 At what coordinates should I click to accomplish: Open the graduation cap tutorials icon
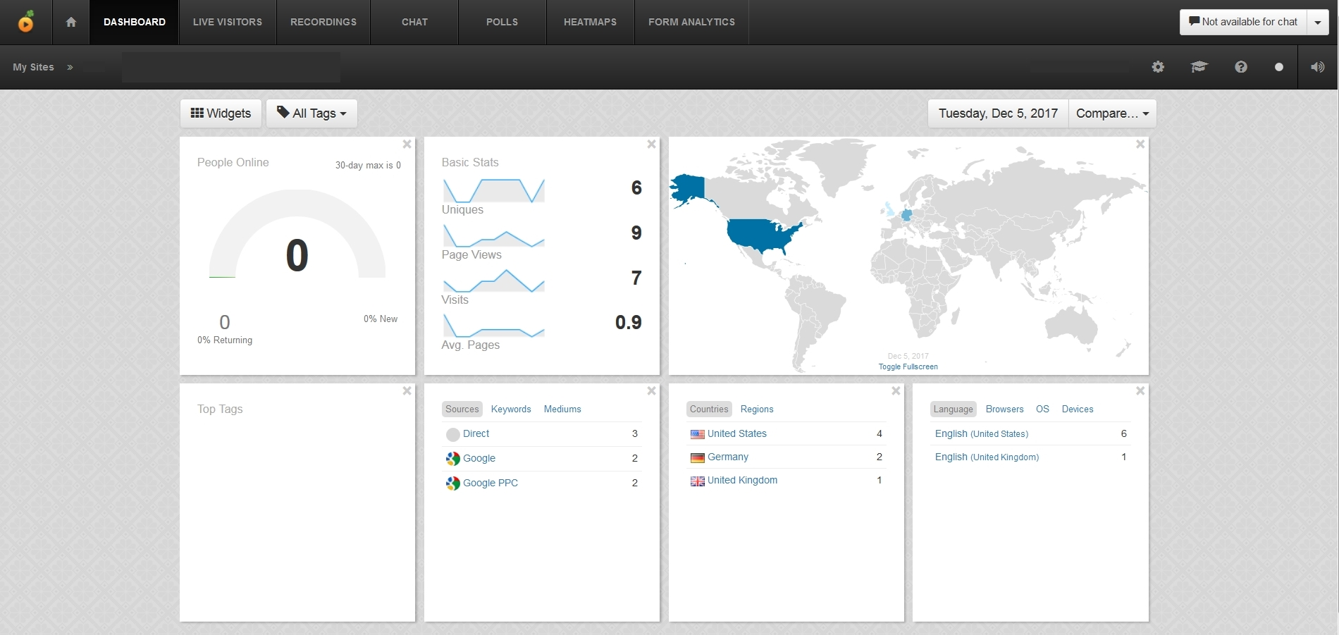[1199, 67]
